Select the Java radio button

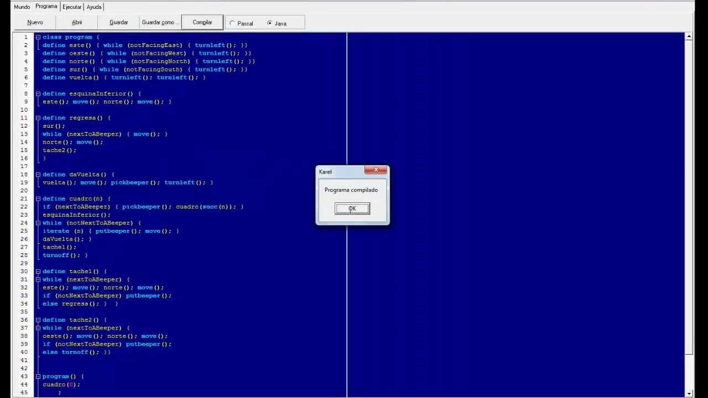point(269,23)
